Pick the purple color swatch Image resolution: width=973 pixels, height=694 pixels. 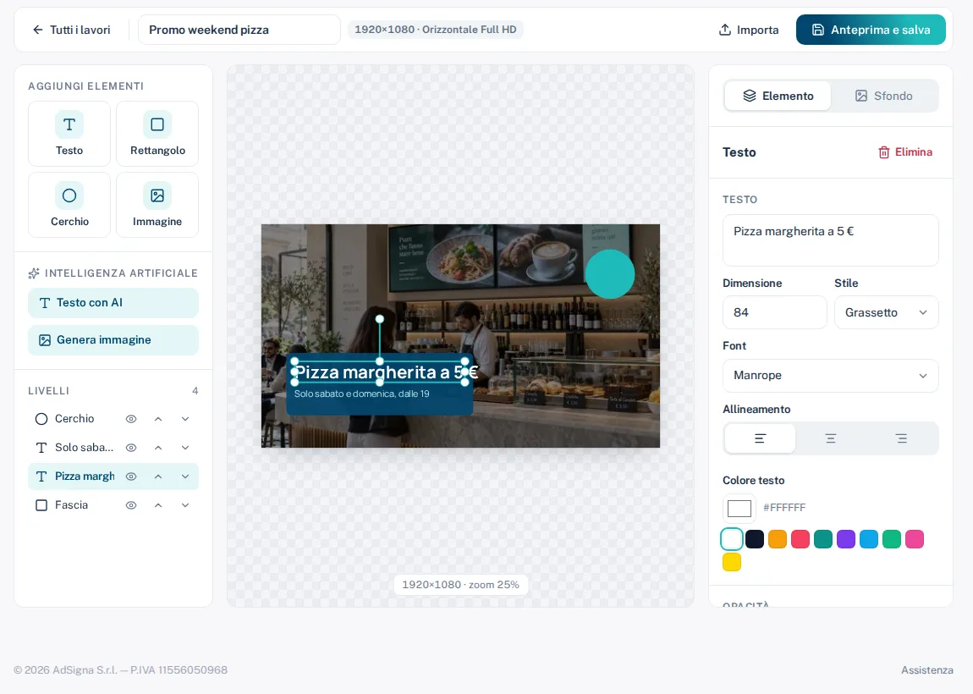(846, 539)
